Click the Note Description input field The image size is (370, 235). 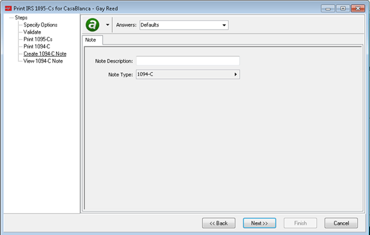[188, 61]
